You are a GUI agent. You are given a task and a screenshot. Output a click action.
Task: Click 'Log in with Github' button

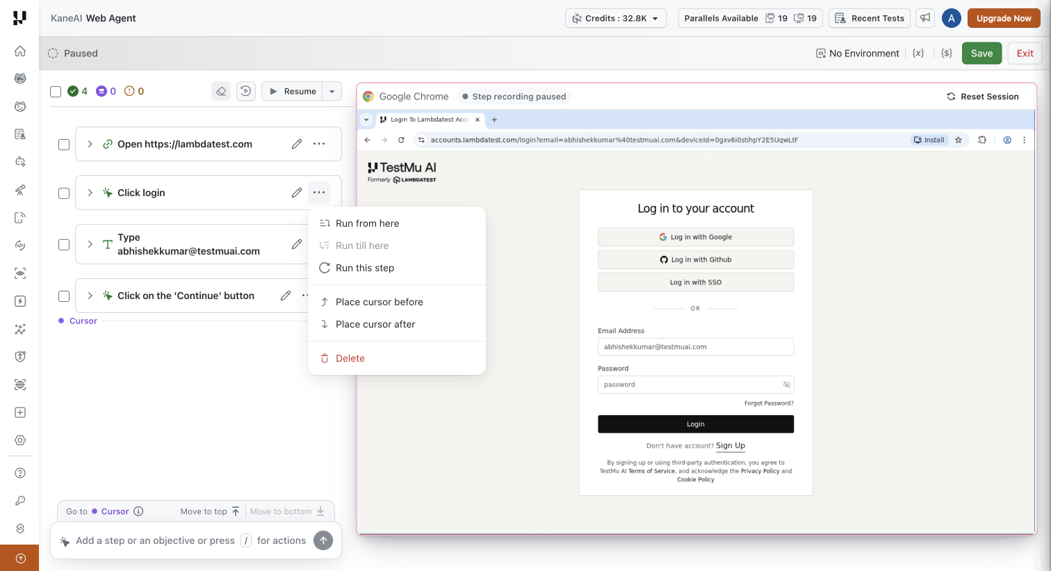click(x=696, y=259)
